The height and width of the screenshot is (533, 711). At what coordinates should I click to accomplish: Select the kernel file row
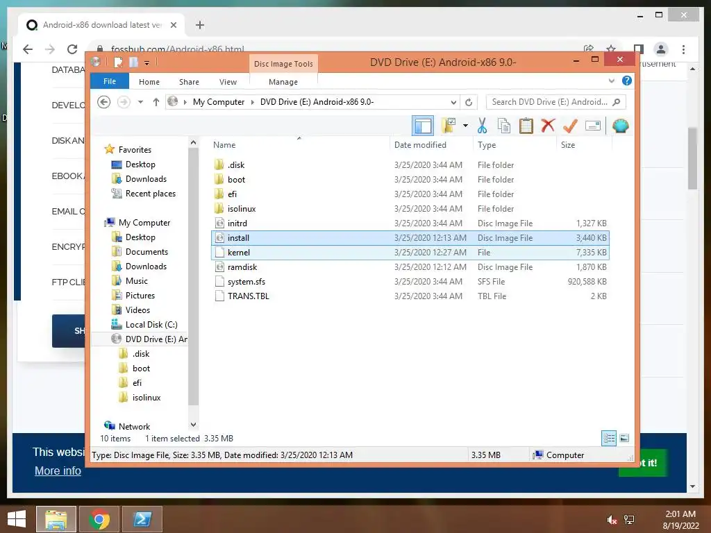tap(410, 253)
